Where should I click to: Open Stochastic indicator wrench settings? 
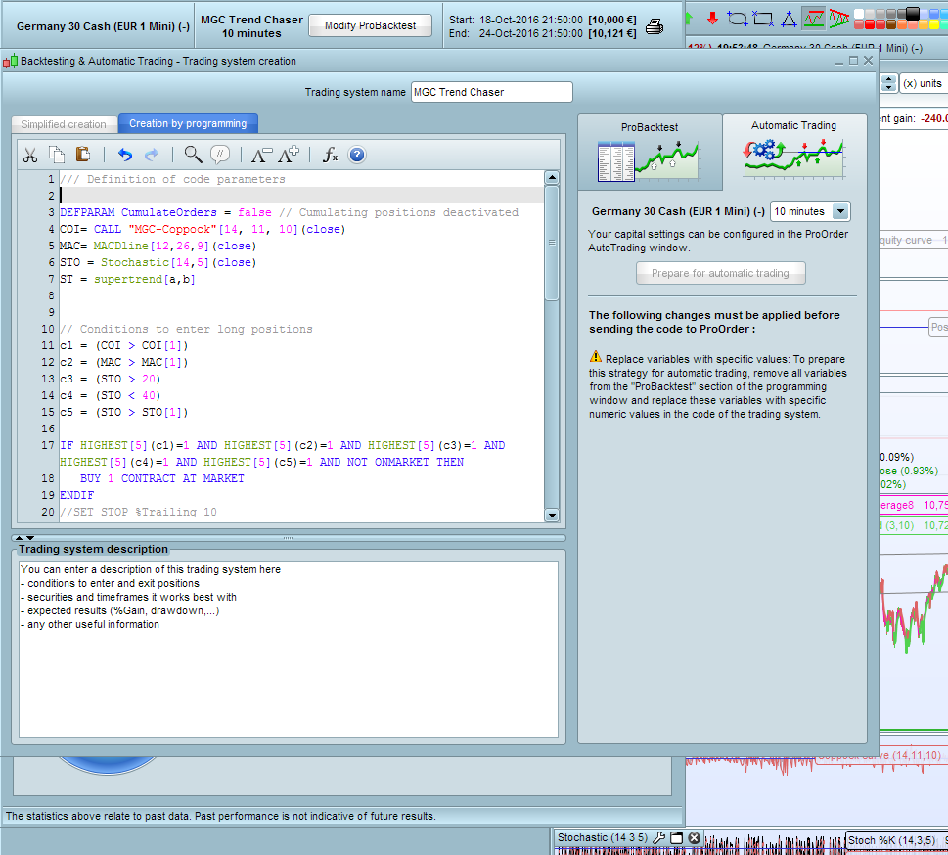coord(658,838)
